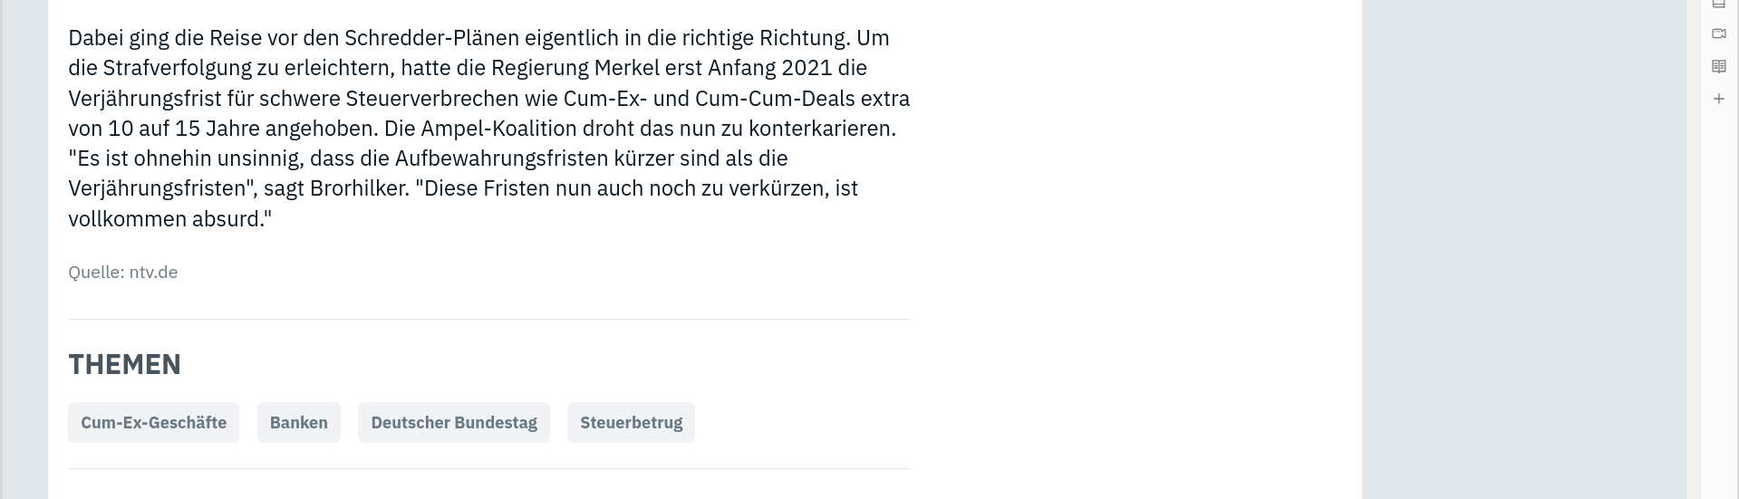Open the Deutscher Bundestag topic tag
The height and width of the screenshot is (499, 1739).
click(454, 423)
